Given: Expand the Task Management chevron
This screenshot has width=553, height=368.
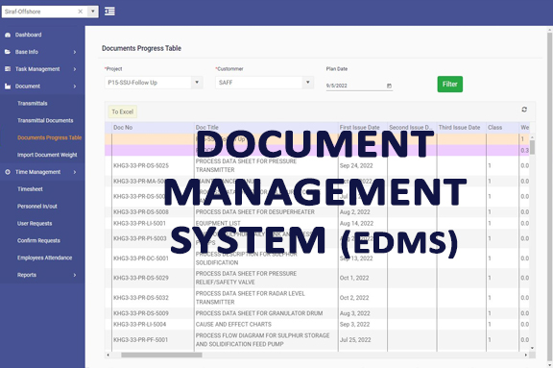Looking at the screenshot, I should pyautogui.click(x=75, y=69).
